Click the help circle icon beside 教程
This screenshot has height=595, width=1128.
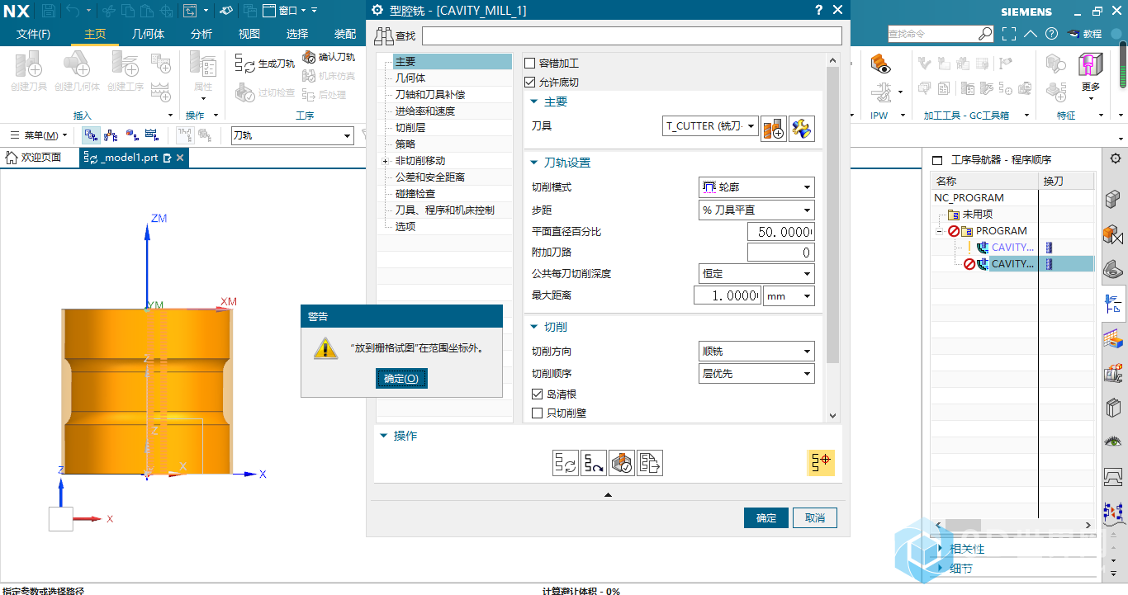click(x=1051, y=34)
